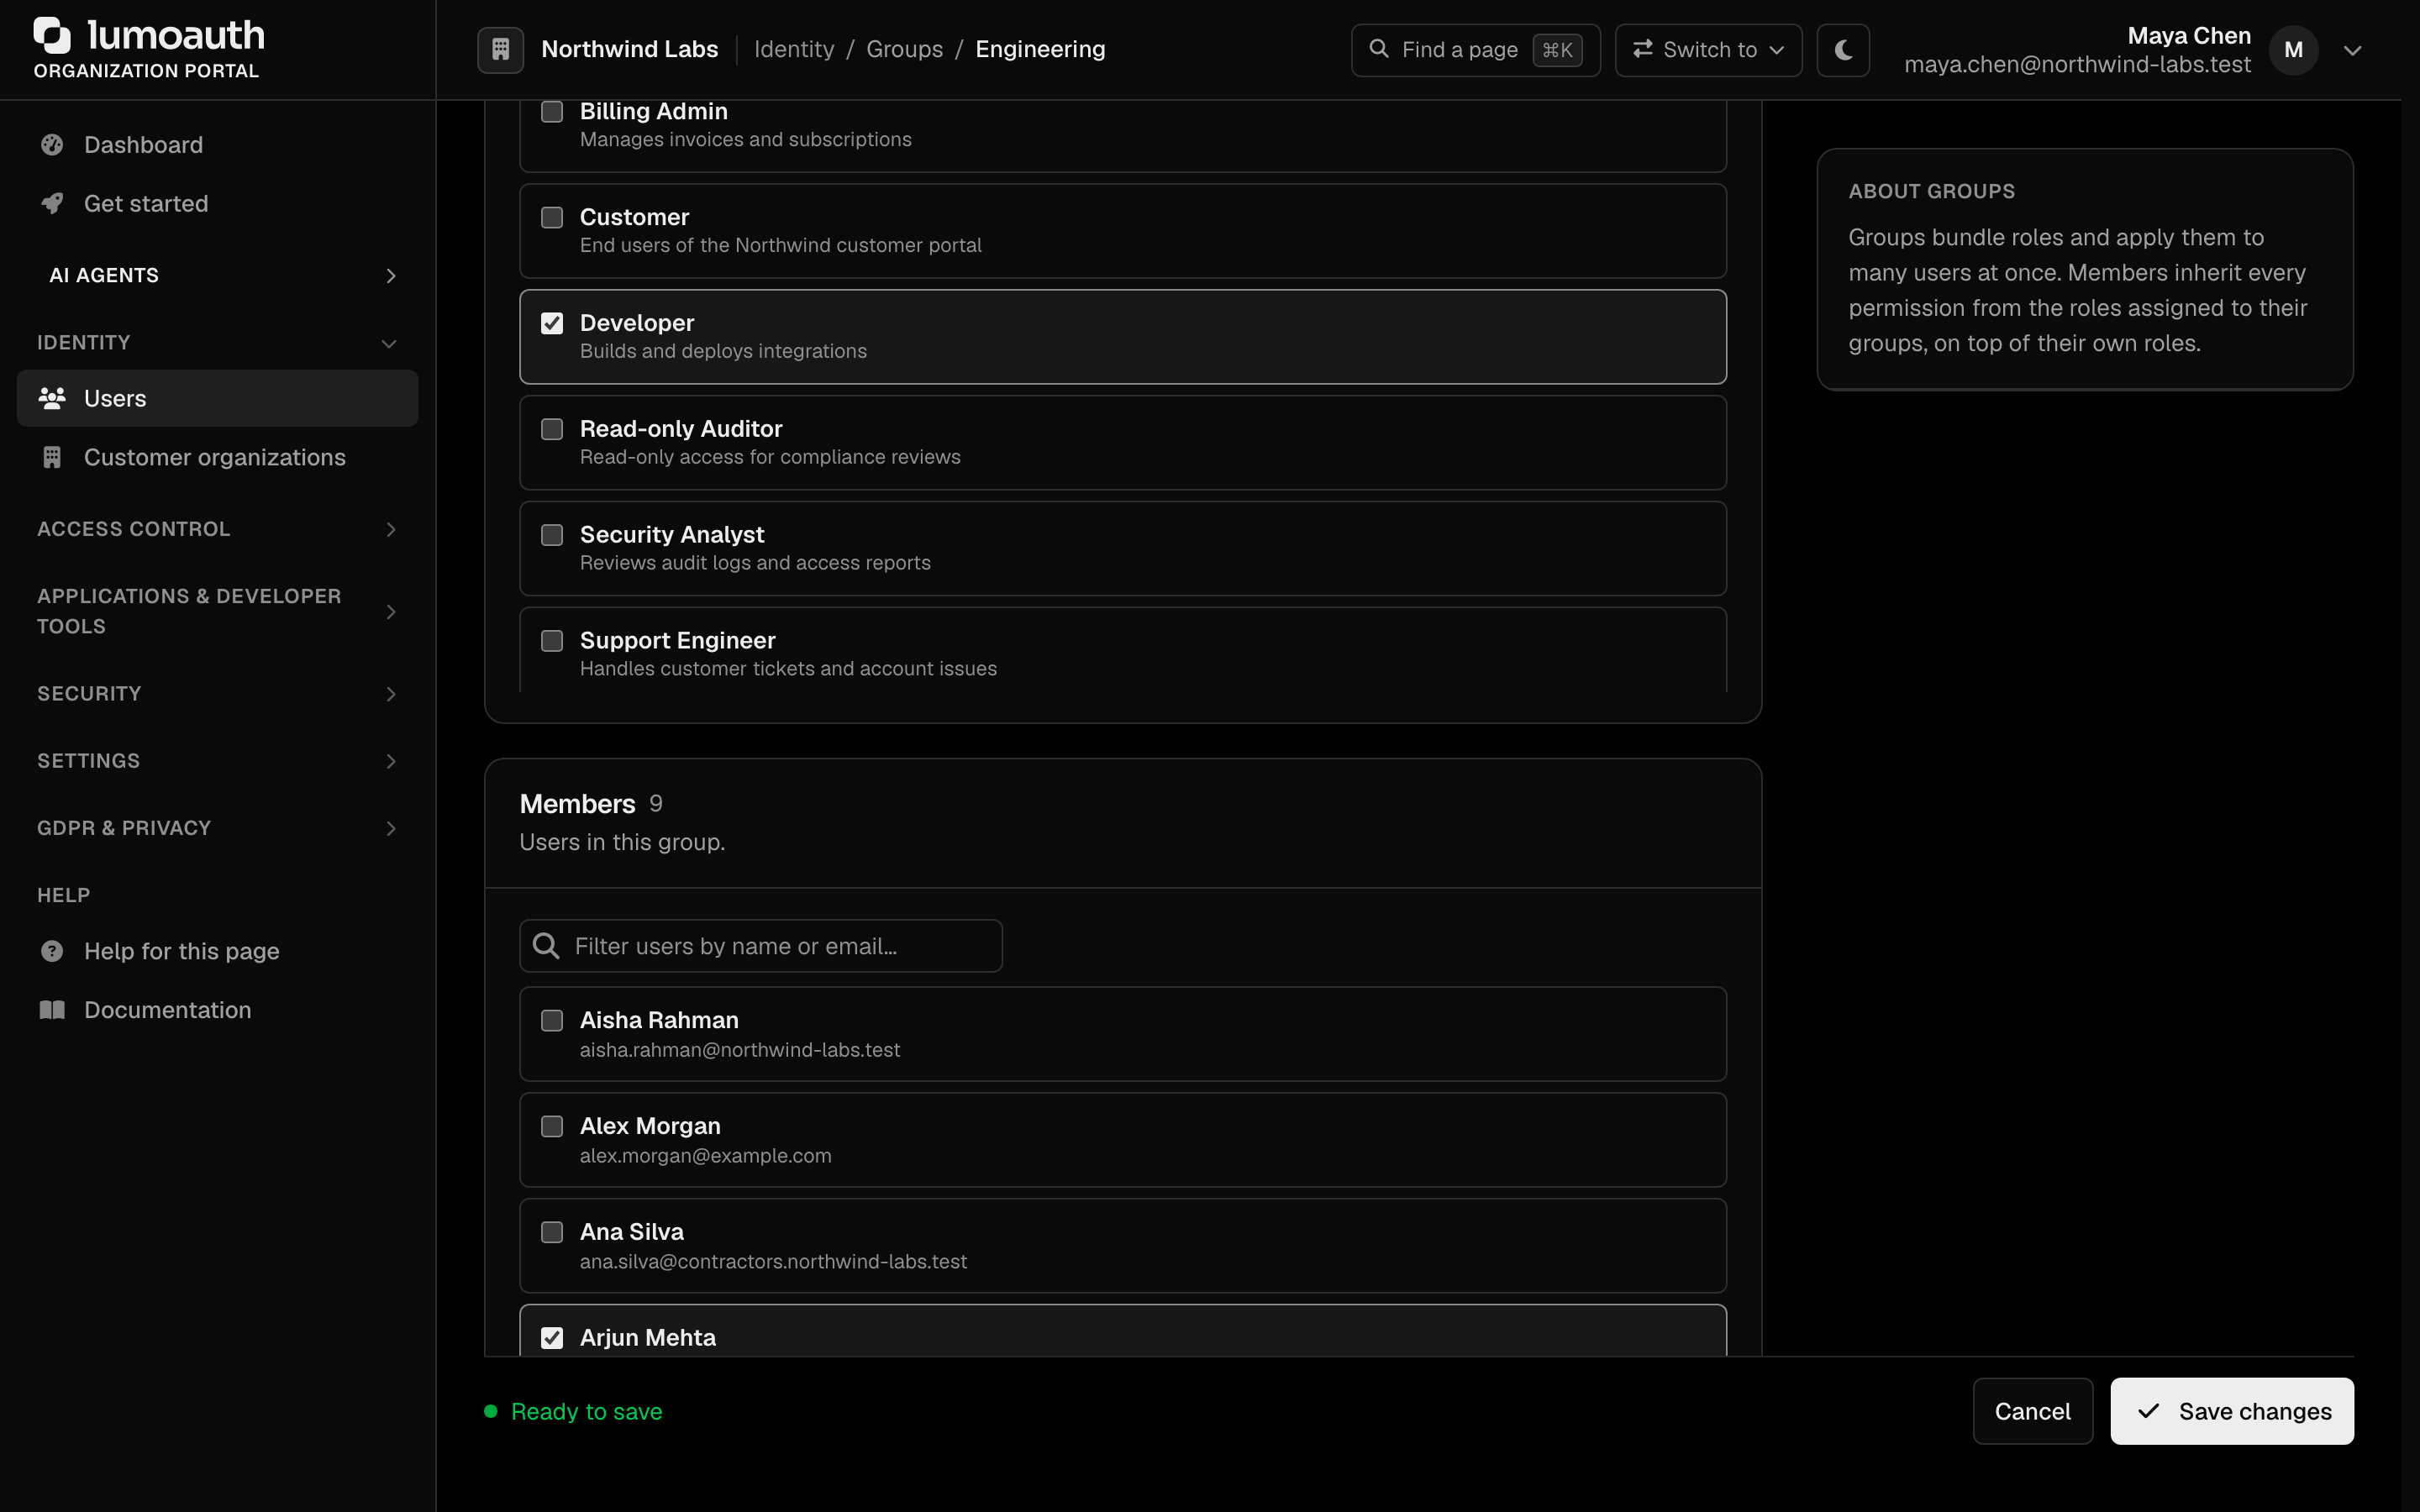Click the Groups breadcrumb link

tap(904, 49)
